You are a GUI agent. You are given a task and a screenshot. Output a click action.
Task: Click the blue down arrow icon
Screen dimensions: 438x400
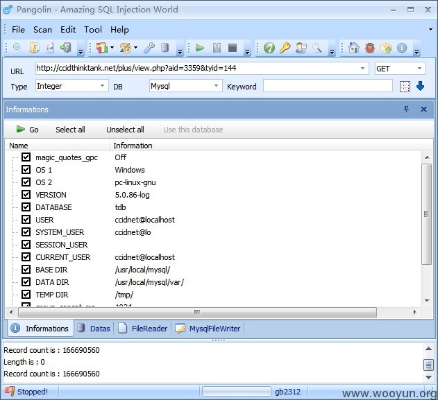[420, 86]
